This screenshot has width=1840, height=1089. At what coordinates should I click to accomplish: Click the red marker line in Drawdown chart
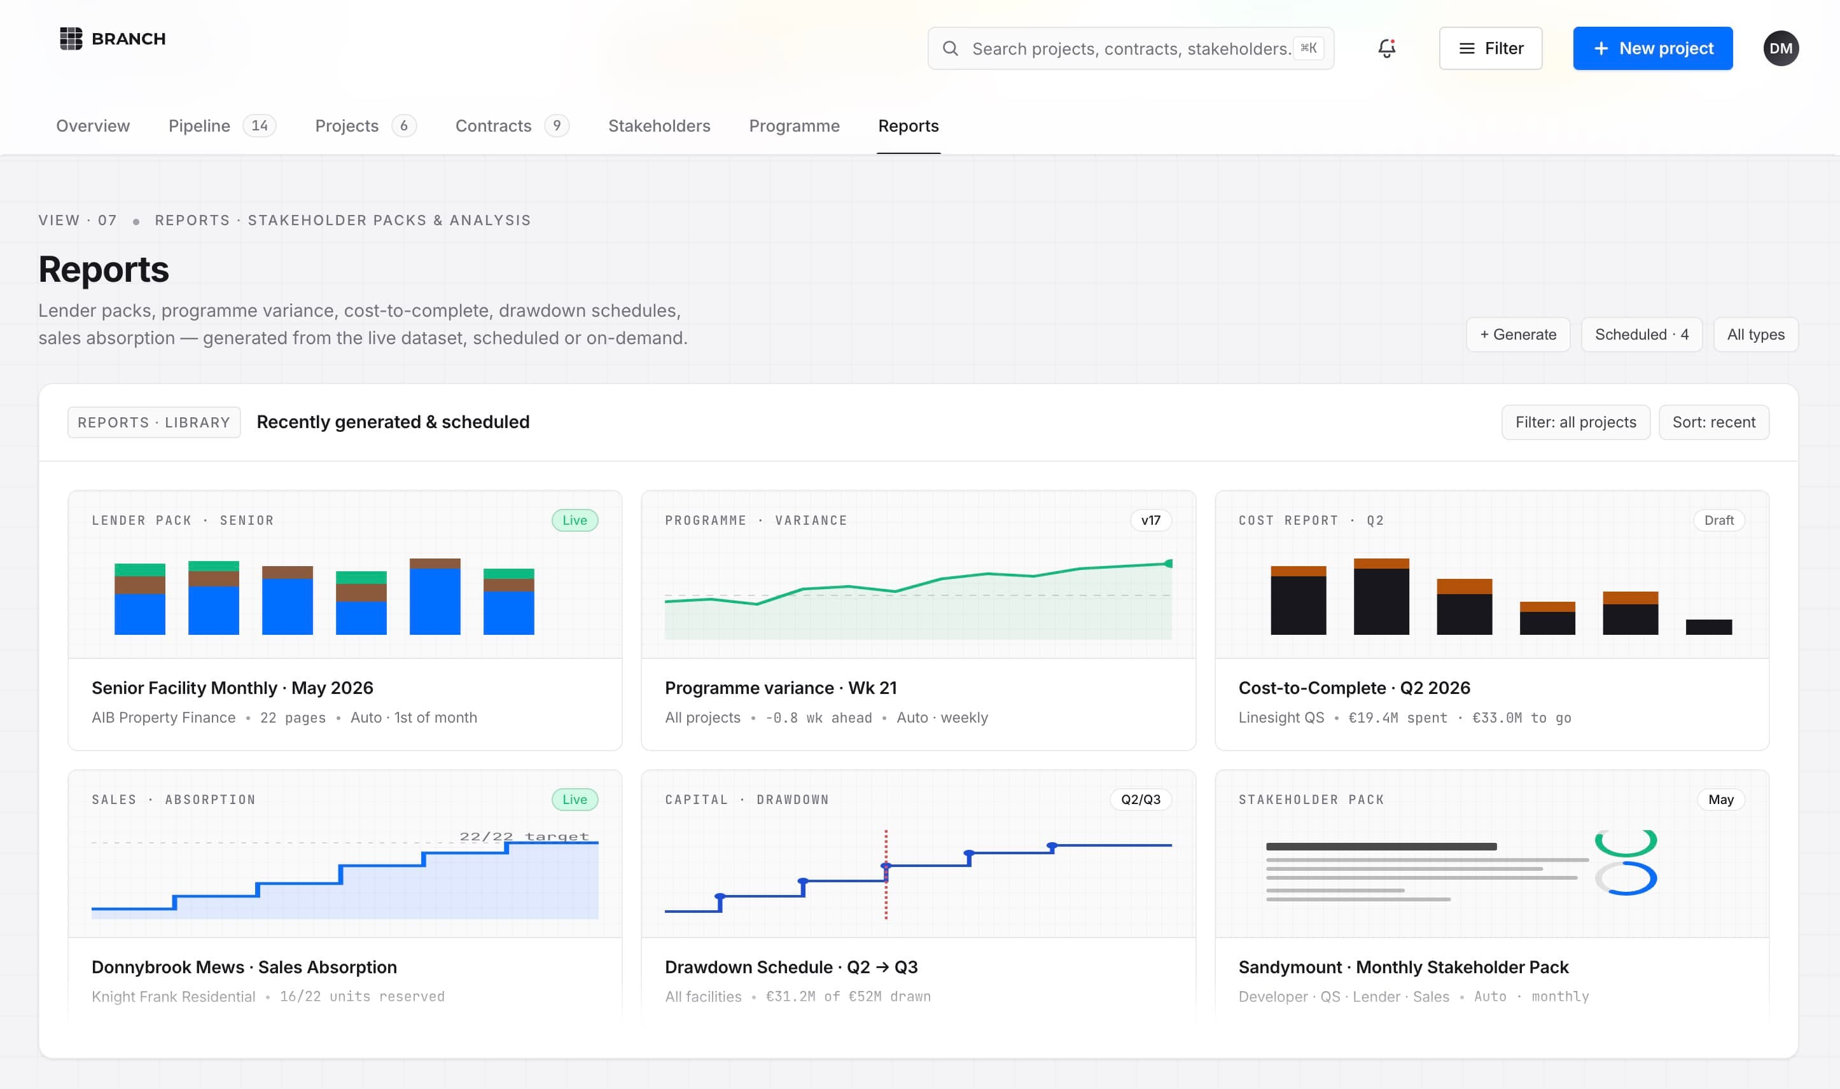coord(886,875)
